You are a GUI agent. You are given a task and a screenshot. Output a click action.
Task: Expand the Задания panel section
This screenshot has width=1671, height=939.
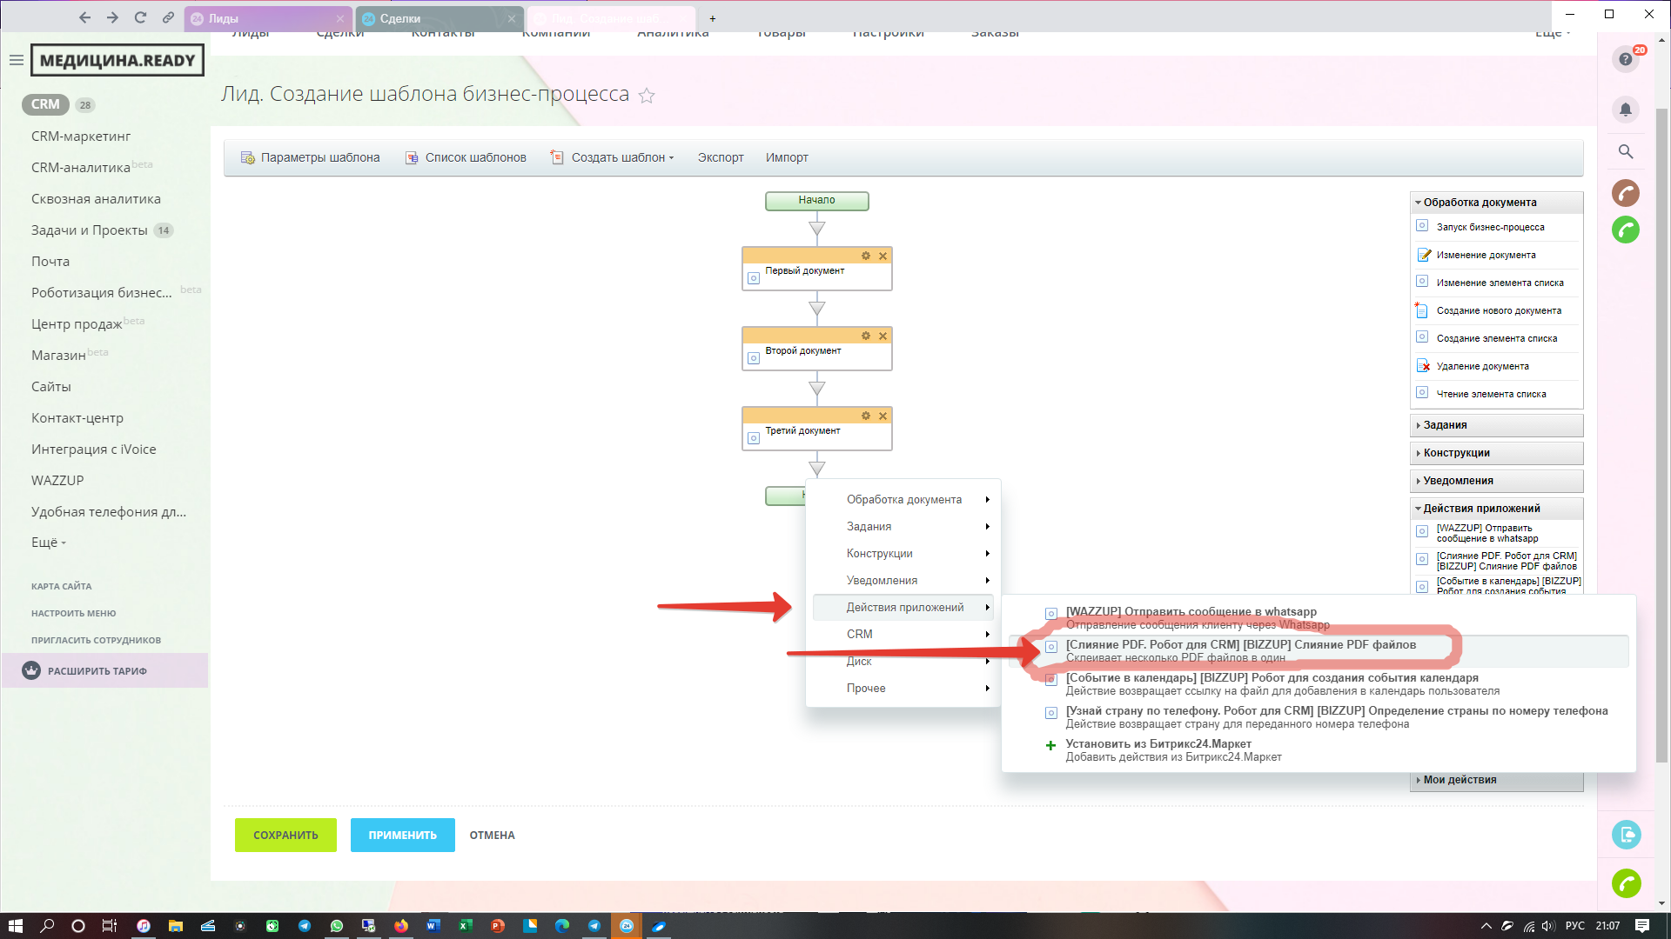[1445, 425]
